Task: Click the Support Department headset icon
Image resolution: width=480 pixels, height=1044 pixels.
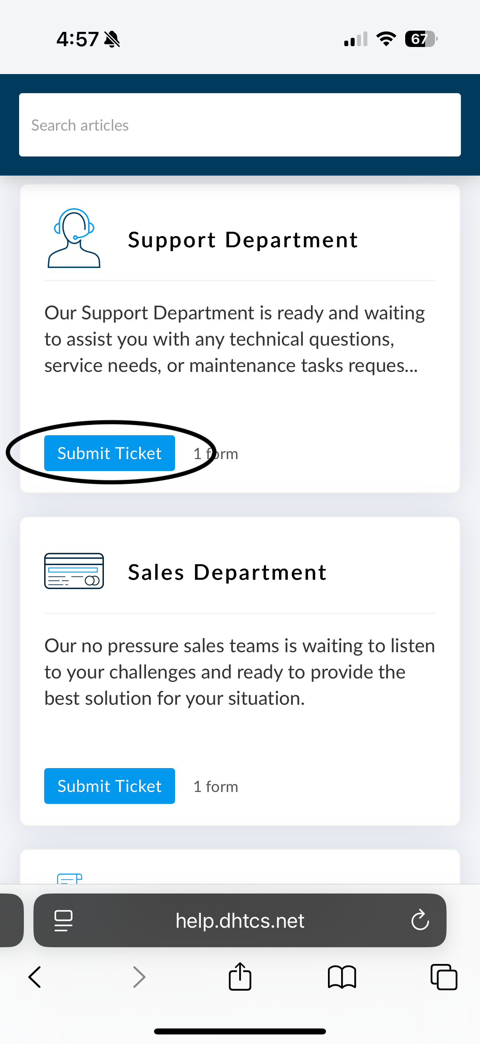Action: (x=74, y=238)
